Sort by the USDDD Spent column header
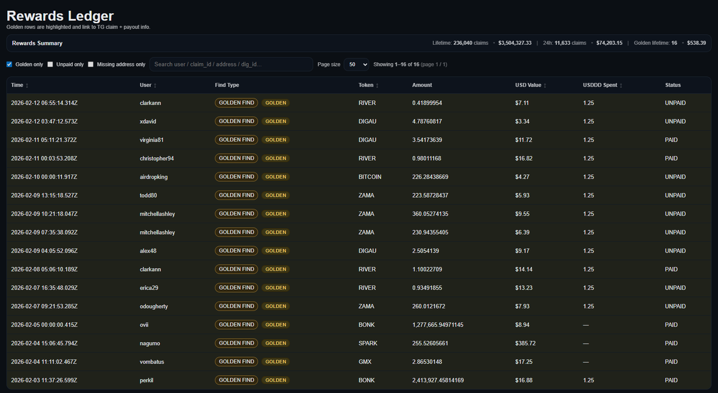Image resolution: width=718 pixels, height=393 pixels. (x=603, y=85)
